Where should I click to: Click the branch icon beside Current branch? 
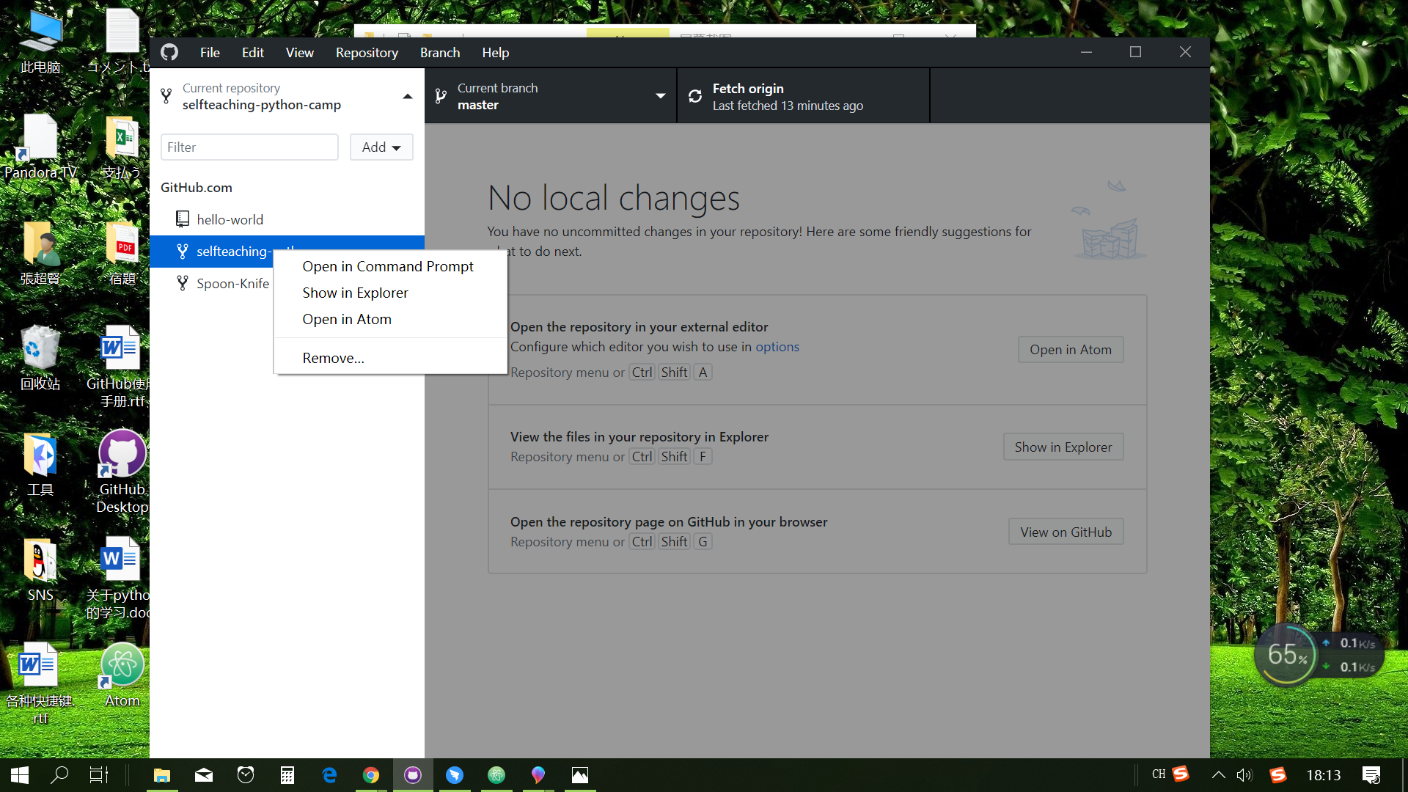tap(441, 96)
